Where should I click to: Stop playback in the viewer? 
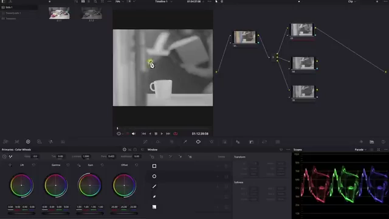click(x=156, y=134)
